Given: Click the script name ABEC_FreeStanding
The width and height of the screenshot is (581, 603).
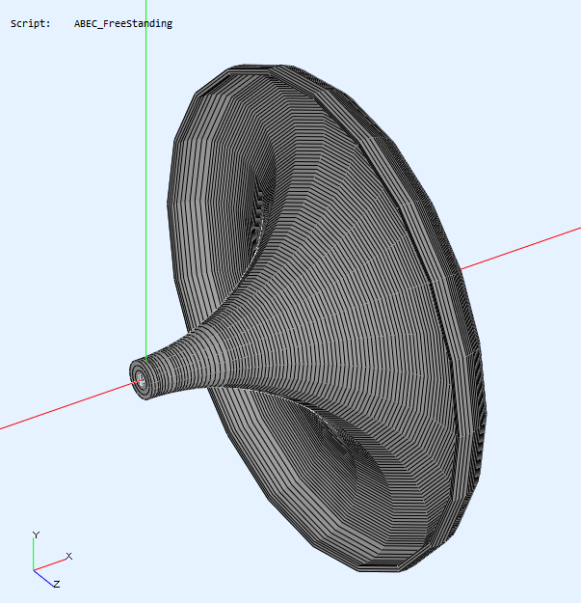Looking at the screenshot, I should [x=123, y=24].
